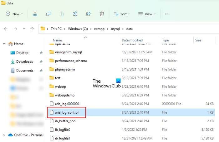
Task: Collapse the Home tree node
Action: coord(4,44)
